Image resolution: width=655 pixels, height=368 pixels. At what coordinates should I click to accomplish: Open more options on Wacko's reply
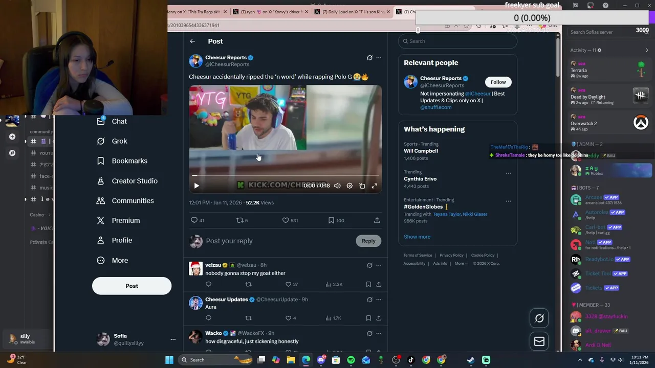[379, 333]
